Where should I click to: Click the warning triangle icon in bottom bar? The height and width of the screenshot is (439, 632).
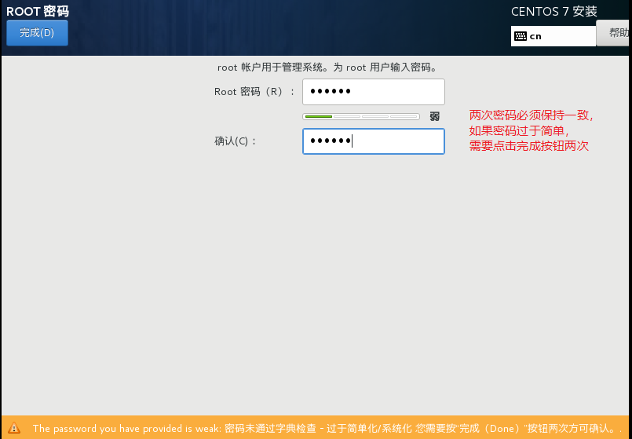[x=14, y=428]
